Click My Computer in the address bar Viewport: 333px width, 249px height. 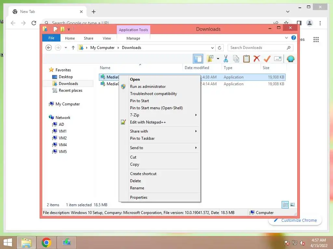(102, 48)
